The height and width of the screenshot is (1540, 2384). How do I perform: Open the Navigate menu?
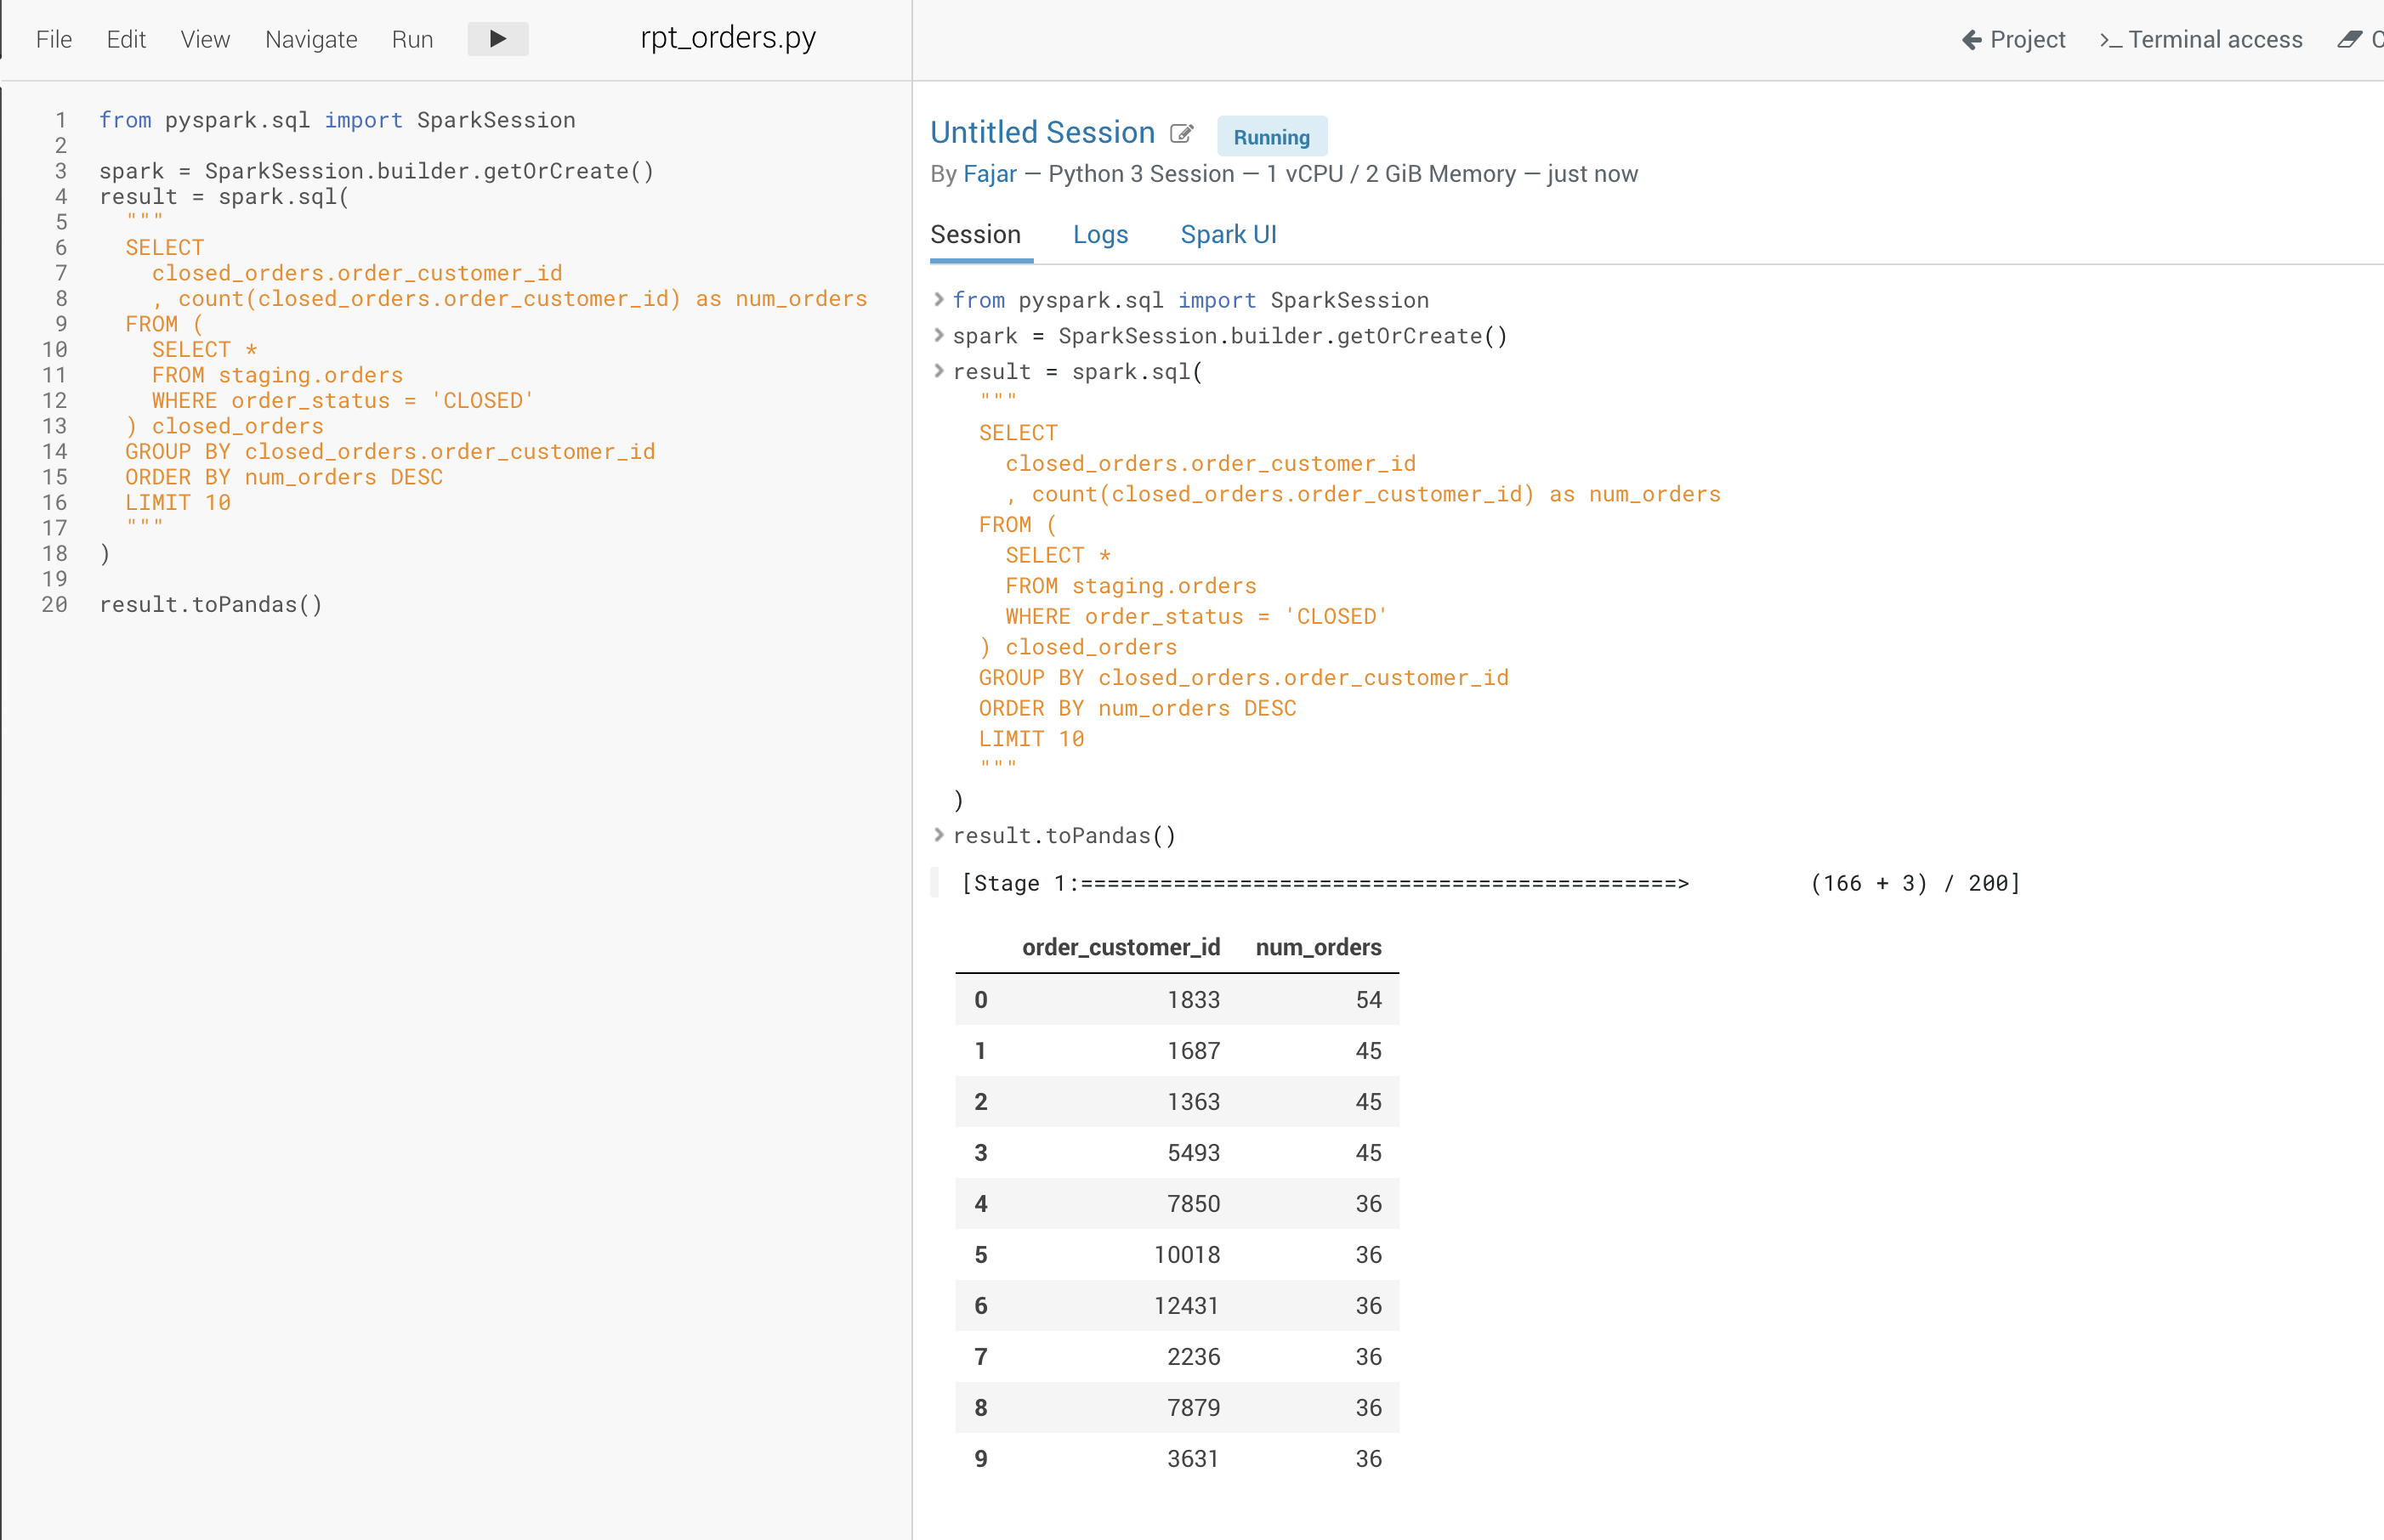(311, 40)
